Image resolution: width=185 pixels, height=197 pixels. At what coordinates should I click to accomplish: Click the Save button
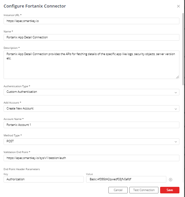pyautogui.click(x=170, y=190)
